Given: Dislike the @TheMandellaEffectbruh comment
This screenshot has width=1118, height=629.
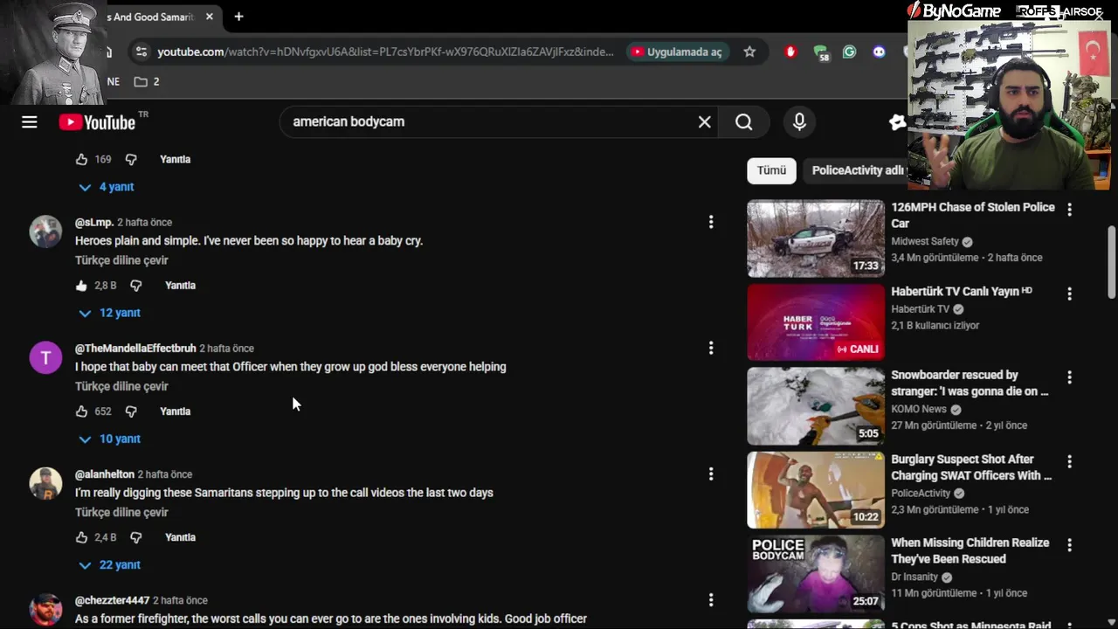Looking at the screenshot, I should [131, 411].
